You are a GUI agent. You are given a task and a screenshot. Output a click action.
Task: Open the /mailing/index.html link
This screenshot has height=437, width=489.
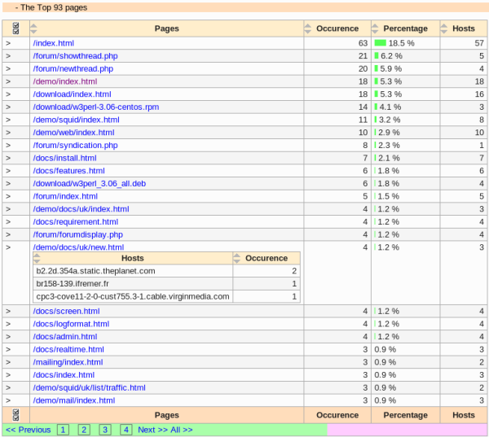68,362
